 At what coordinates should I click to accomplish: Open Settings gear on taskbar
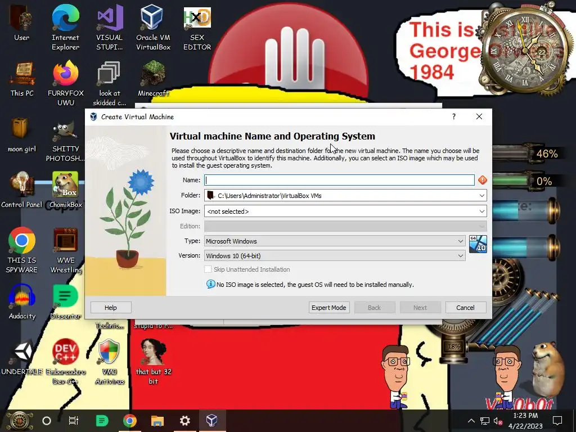tap(184, 421)
